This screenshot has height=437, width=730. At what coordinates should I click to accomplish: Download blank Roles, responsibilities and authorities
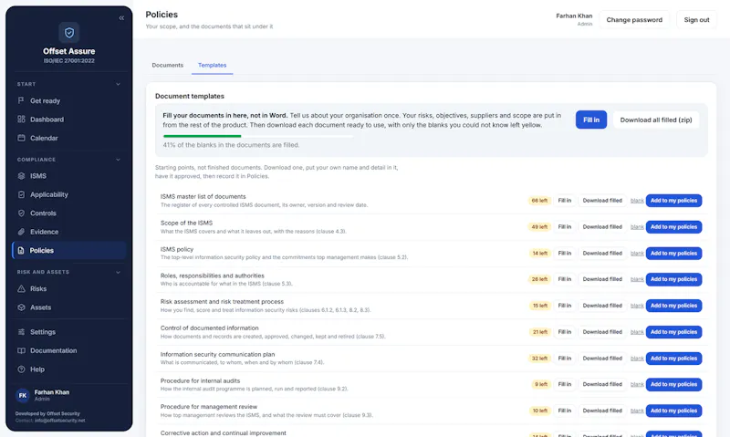tap(637, 279)
